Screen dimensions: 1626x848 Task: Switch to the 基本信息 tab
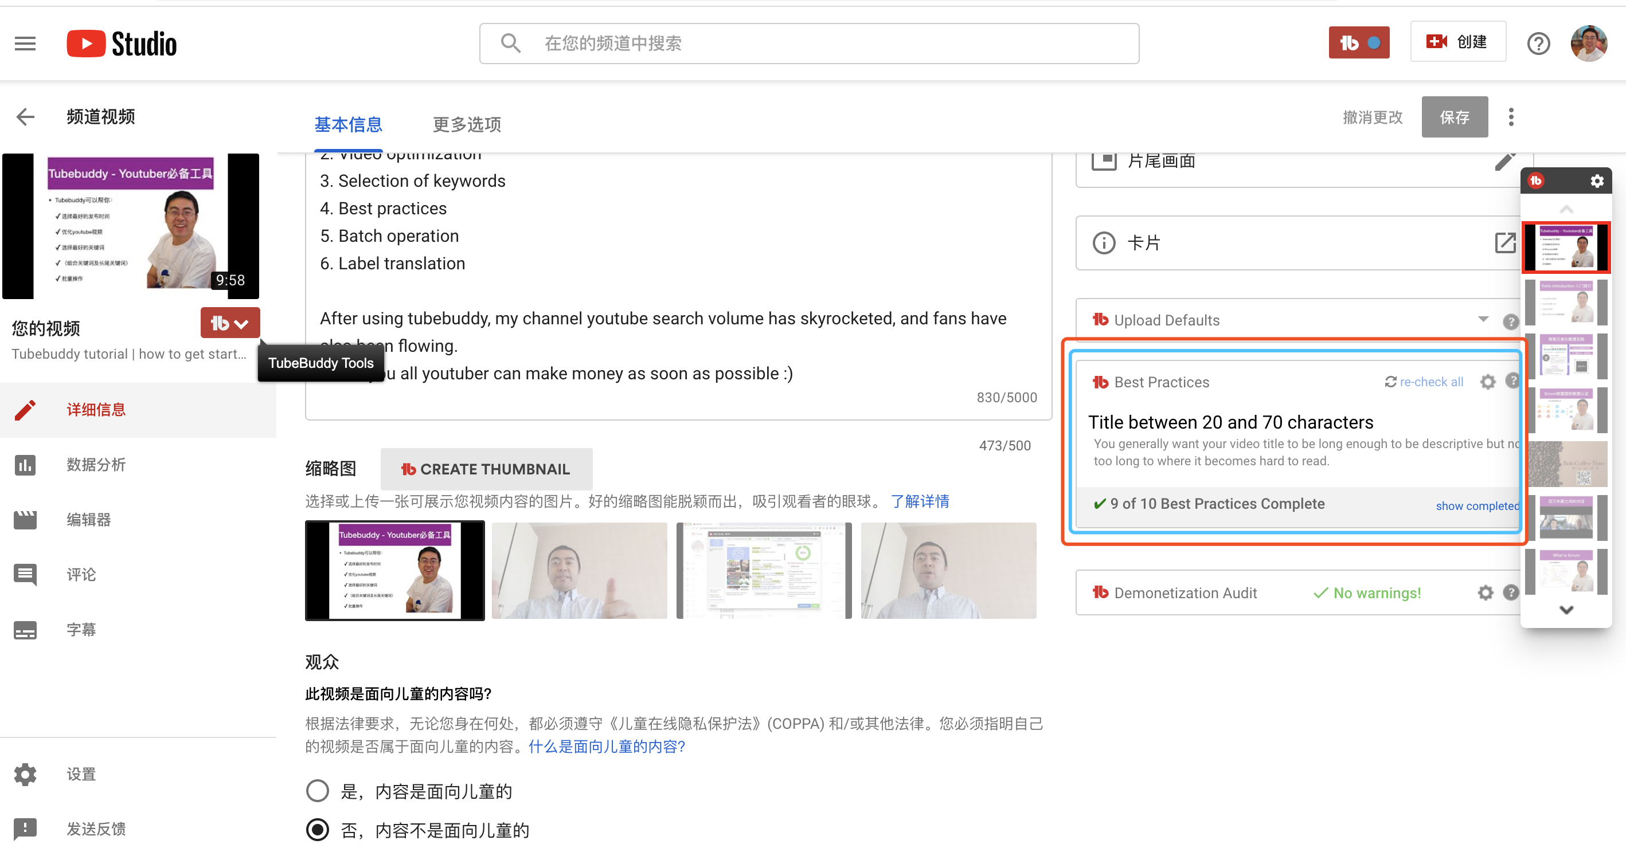[x=349, y=124]
